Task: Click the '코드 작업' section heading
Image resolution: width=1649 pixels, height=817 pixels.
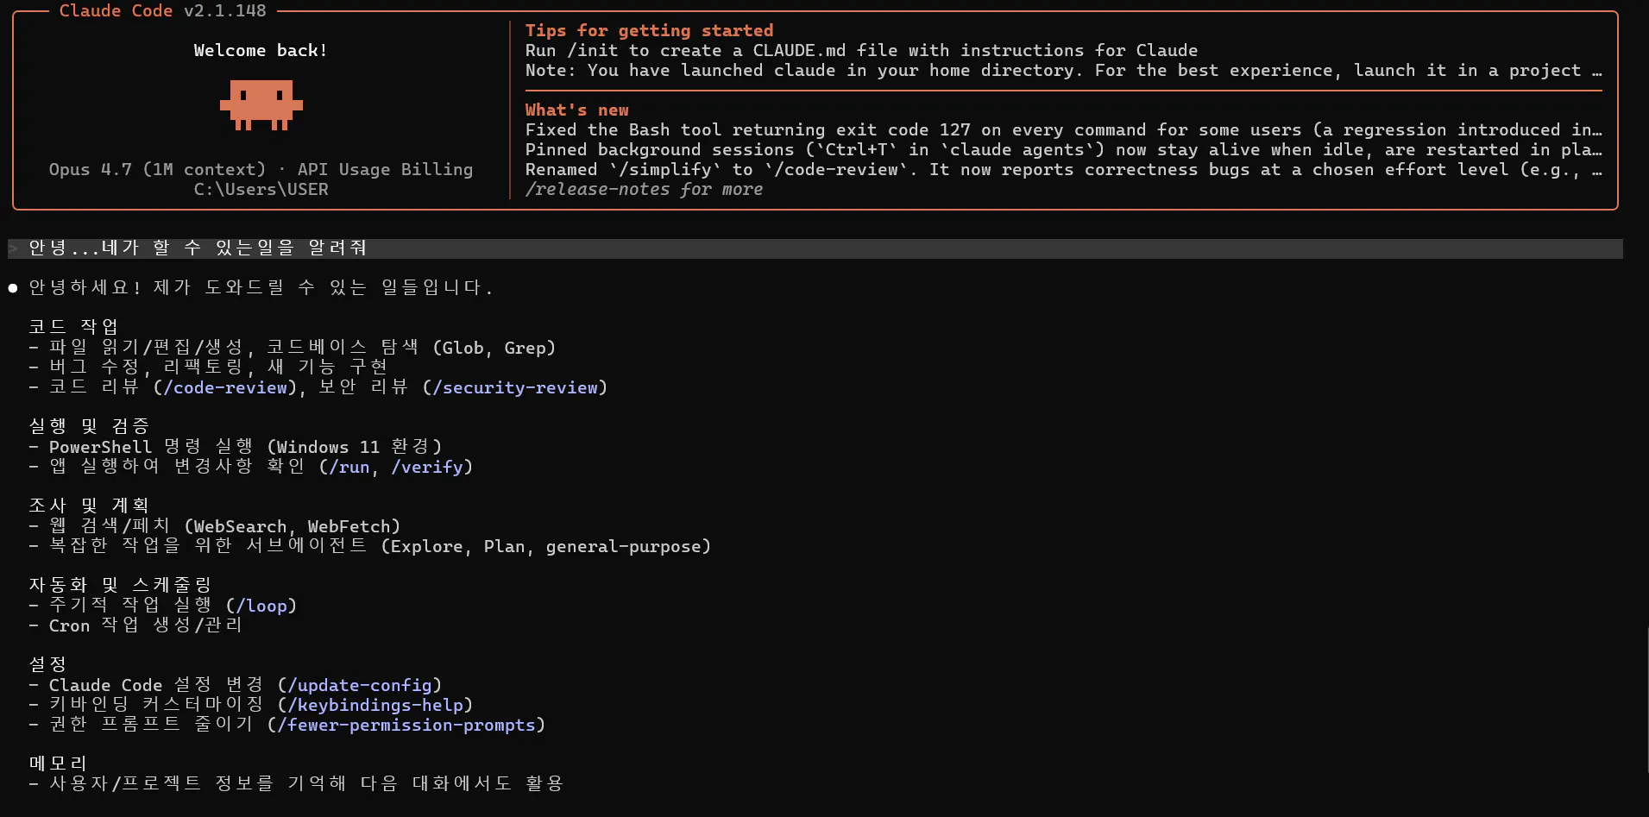Action: point(73,327)
